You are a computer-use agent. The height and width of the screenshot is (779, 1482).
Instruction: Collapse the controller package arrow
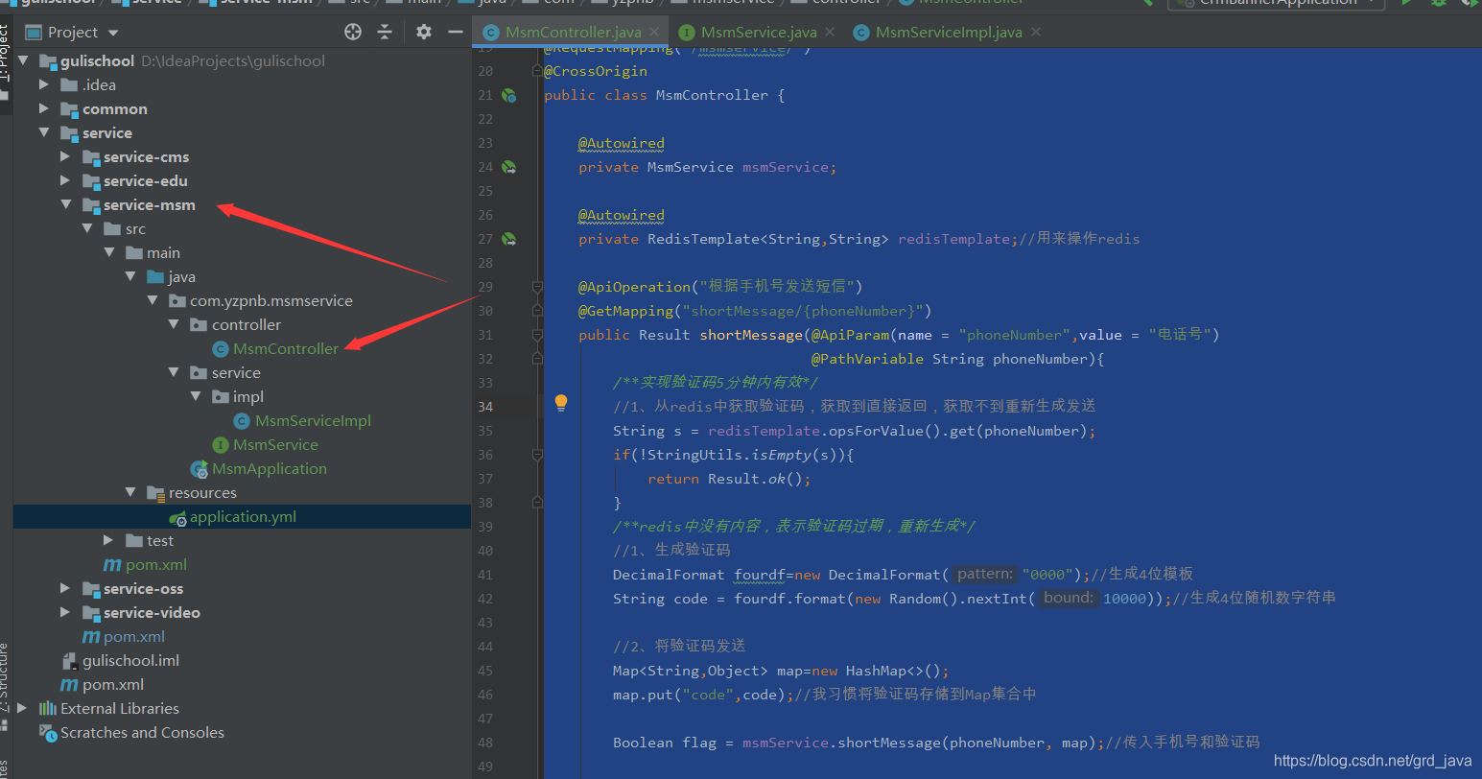pyautogui.click(x=174, y=324)
